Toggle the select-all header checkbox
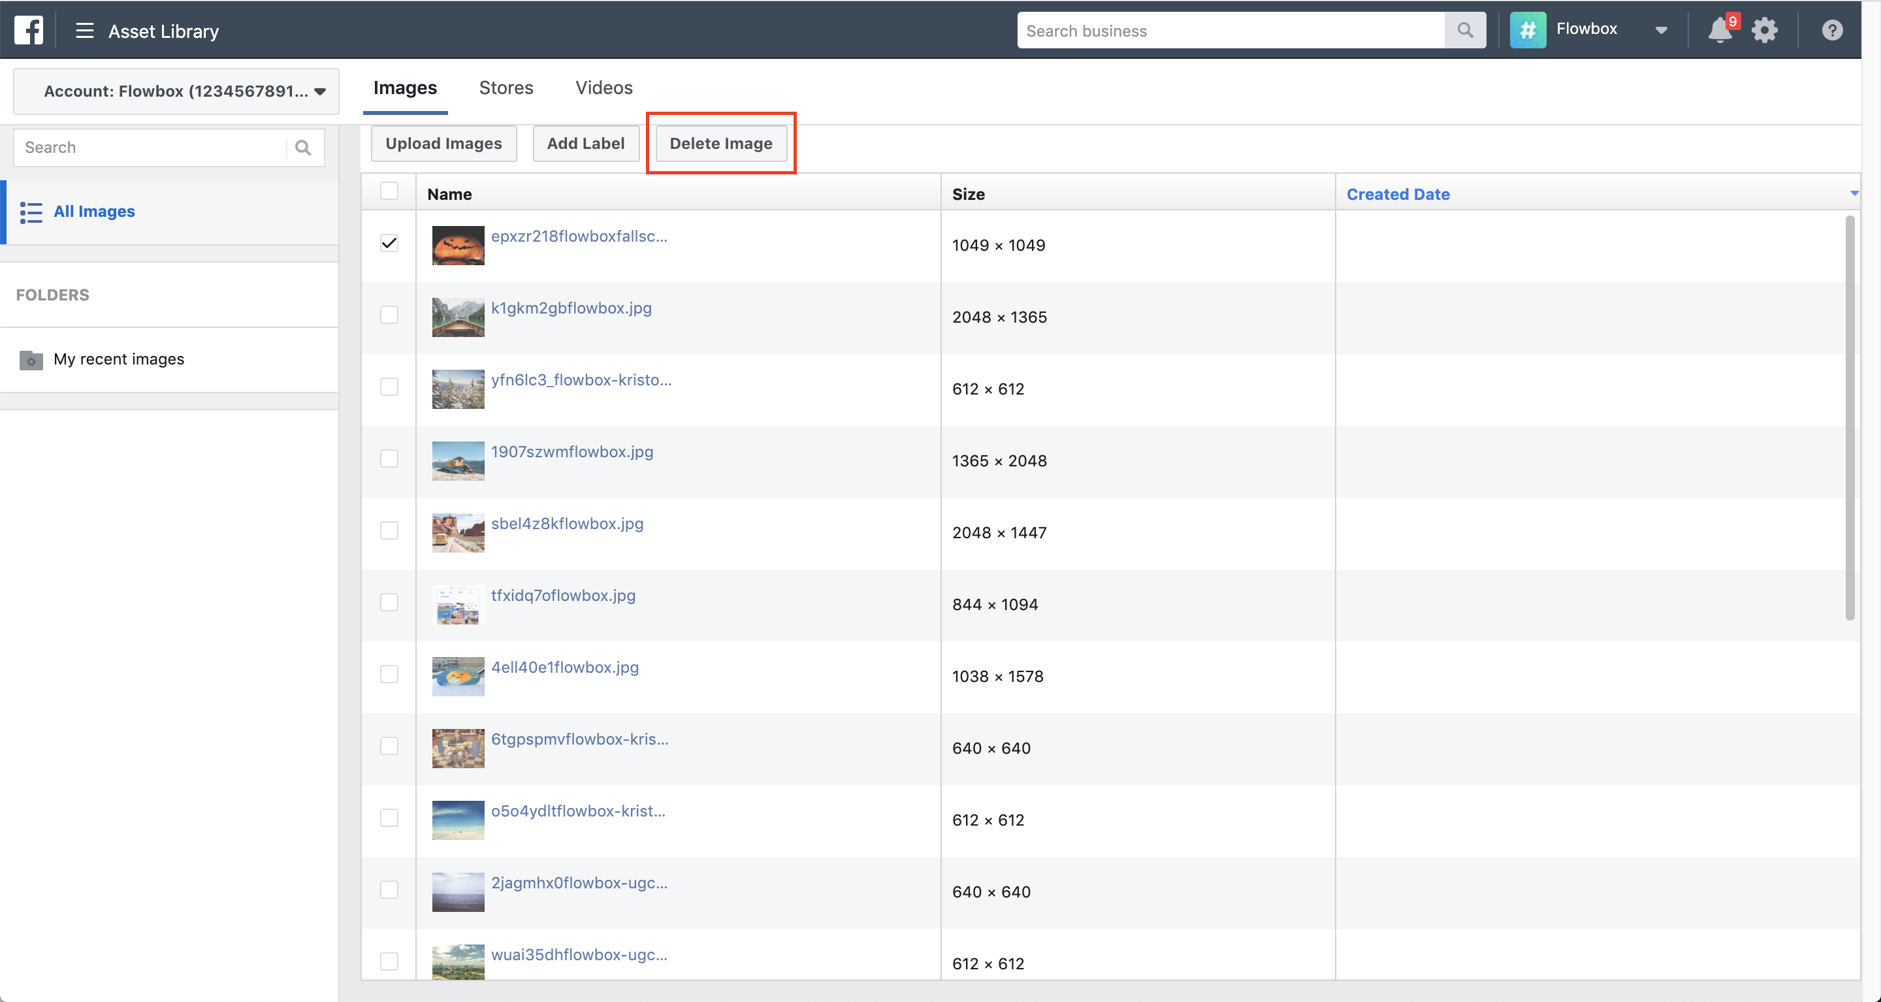This screenshot has height=1002, width=1881. 389,191
